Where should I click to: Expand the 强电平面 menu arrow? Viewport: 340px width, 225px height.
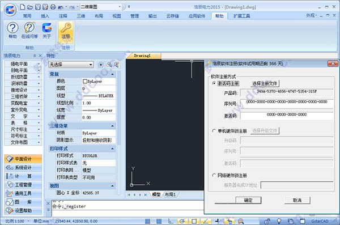pos(39,64)
